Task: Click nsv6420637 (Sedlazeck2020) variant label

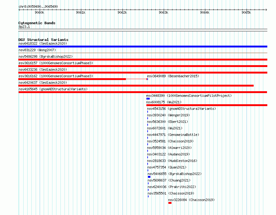Action: click(x=43, y=83)
